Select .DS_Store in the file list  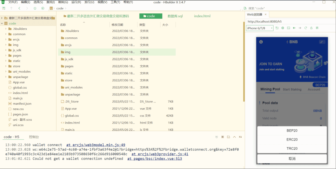[72, 102]
